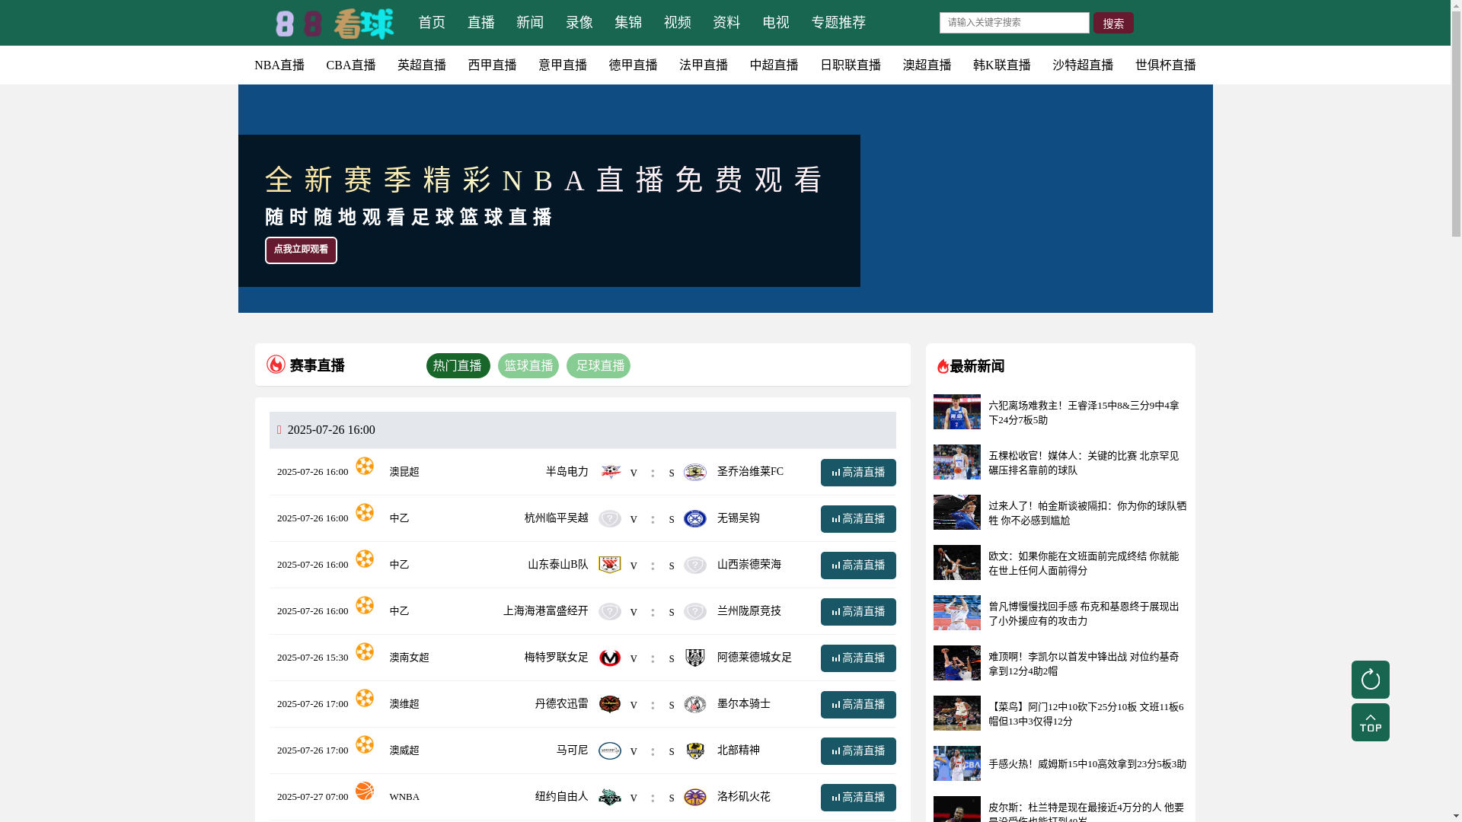Click placeholder logo for 杭州临平吴越
The image size is (1462, 822).
(610, 518)
